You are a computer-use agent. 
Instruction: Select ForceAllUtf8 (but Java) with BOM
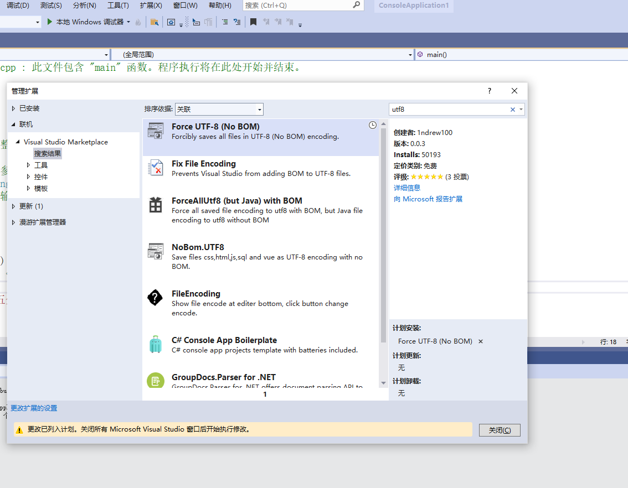[260, 216]
